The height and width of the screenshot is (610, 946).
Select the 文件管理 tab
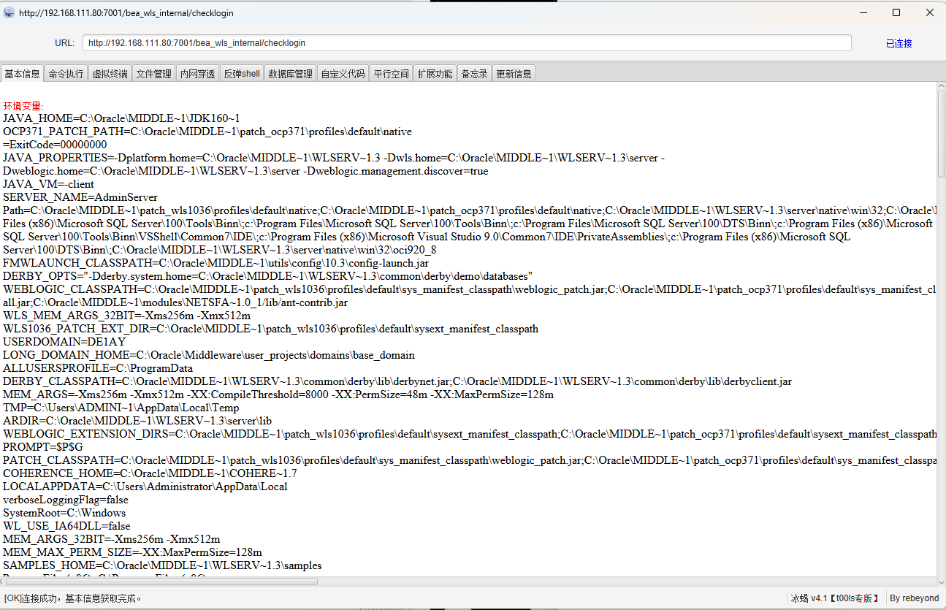pyautogui.click(x=154, y=74)
